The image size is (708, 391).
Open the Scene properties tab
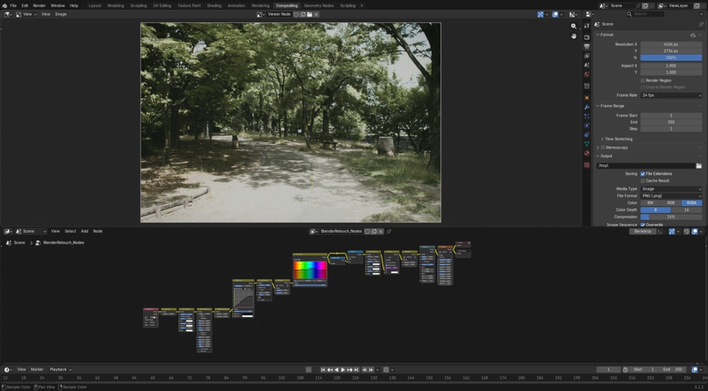[586, 66]
